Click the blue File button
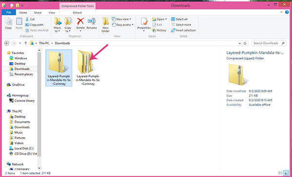Viewport: 292px width, 177px height. tap(9, 12)
